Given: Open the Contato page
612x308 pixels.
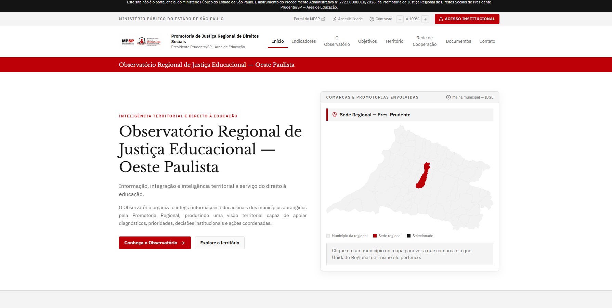Looking at the screenshot, I should (487, 41).
